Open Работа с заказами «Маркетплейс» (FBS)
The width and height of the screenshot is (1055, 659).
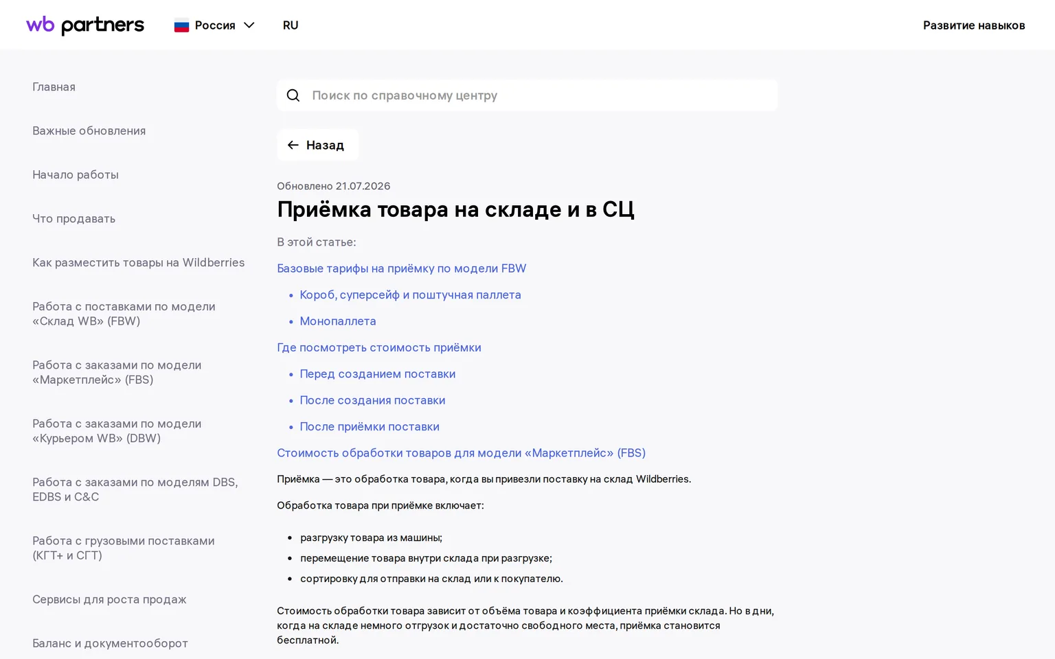[x=117, y=372]
